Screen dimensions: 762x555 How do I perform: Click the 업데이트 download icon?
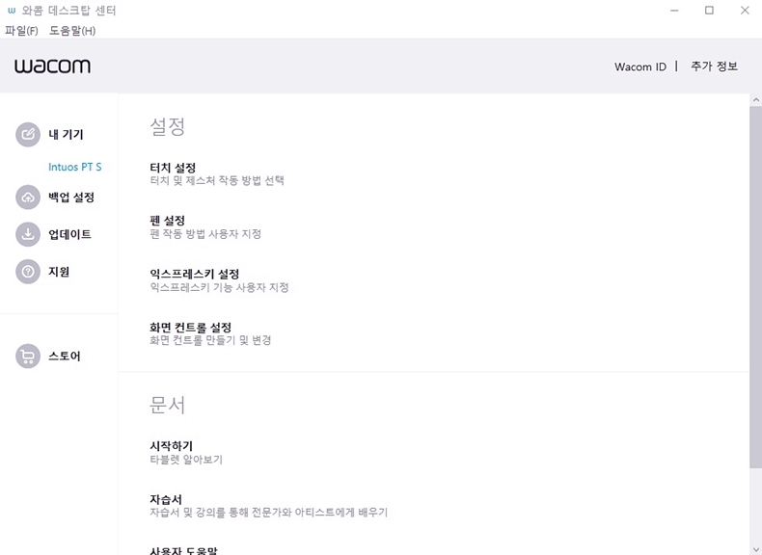tap(28, 234)
